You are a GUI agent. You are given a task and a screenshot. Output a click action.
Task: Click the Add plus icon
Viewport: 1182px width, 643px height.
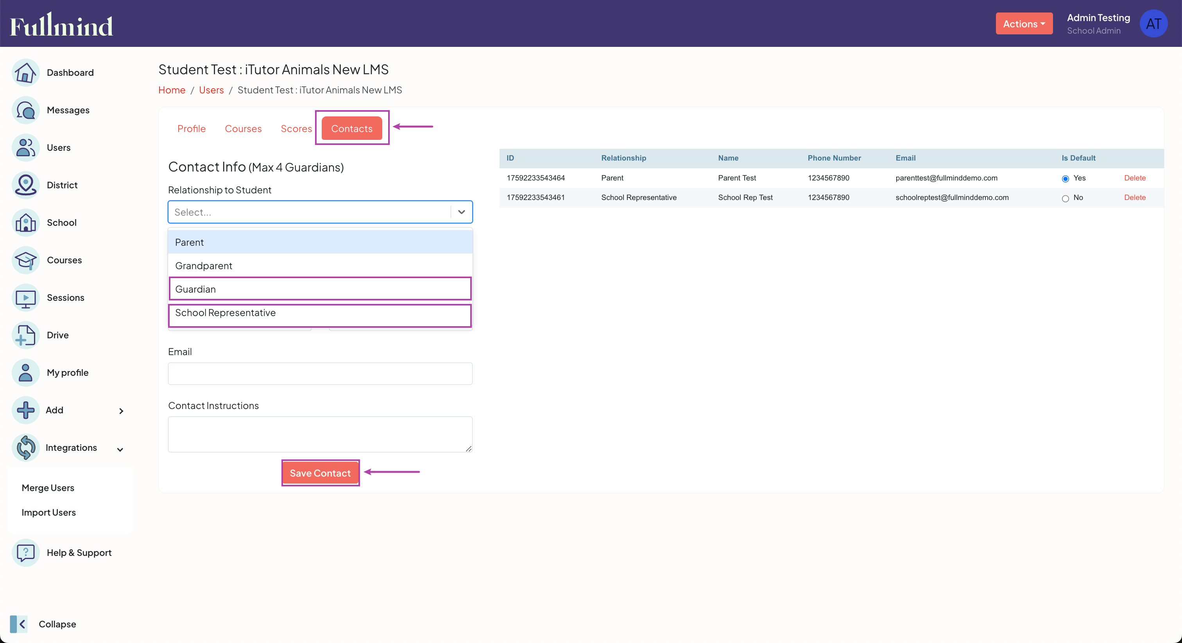(x=26, y=410)
